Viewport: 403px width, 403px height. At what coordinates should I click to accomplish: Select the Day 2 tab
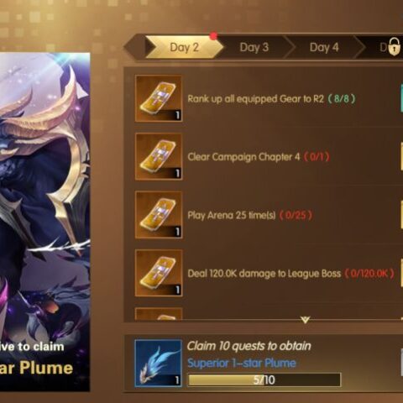click(185, 47)
